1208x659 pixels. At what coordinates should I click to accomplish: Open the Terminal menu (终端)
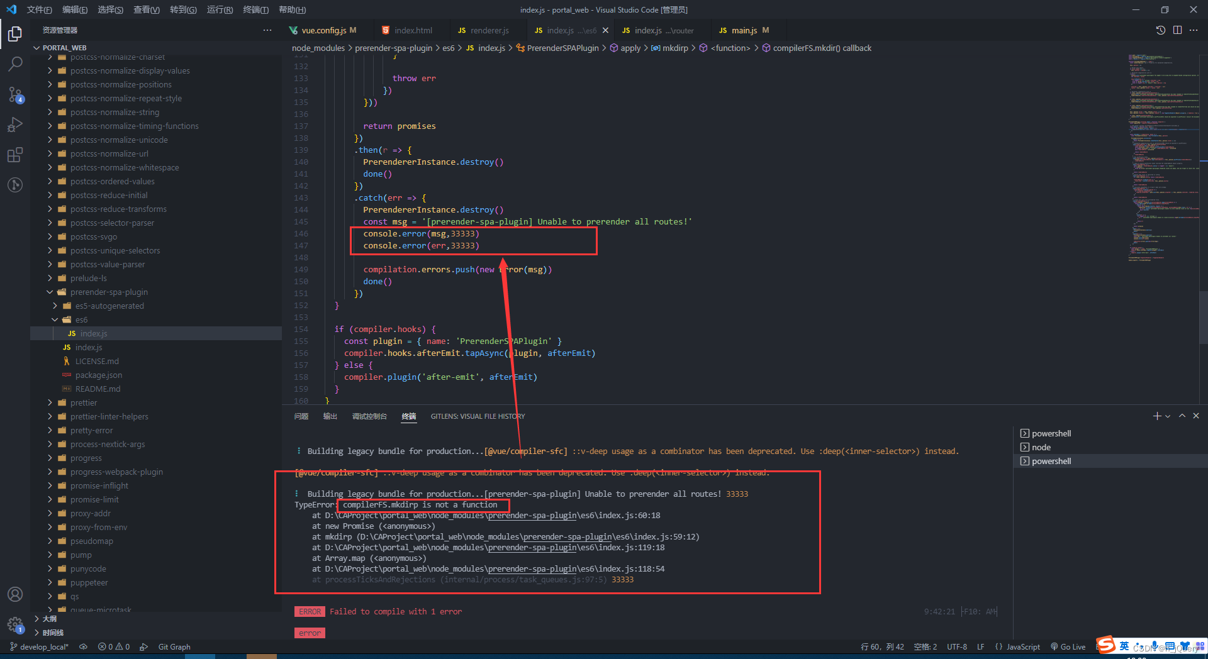coord(255,9)
